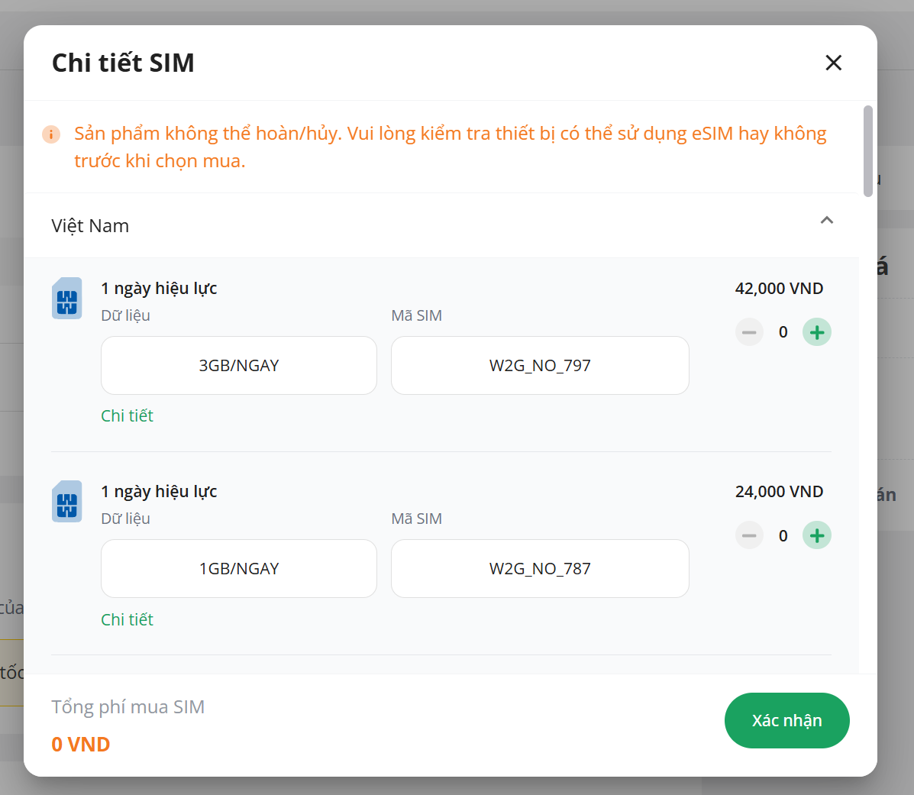Click the 3GB/NGAY data field
The width and height of the screenshot is (914, 795).
239,366
